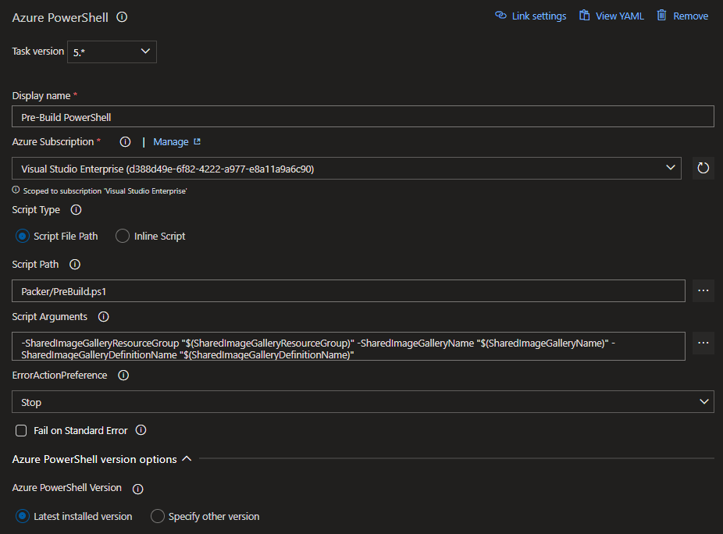Open Link settings

coord(531,16)
